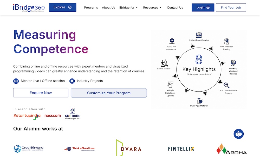
Task: Click the Login button
Action: click(203, 8)
